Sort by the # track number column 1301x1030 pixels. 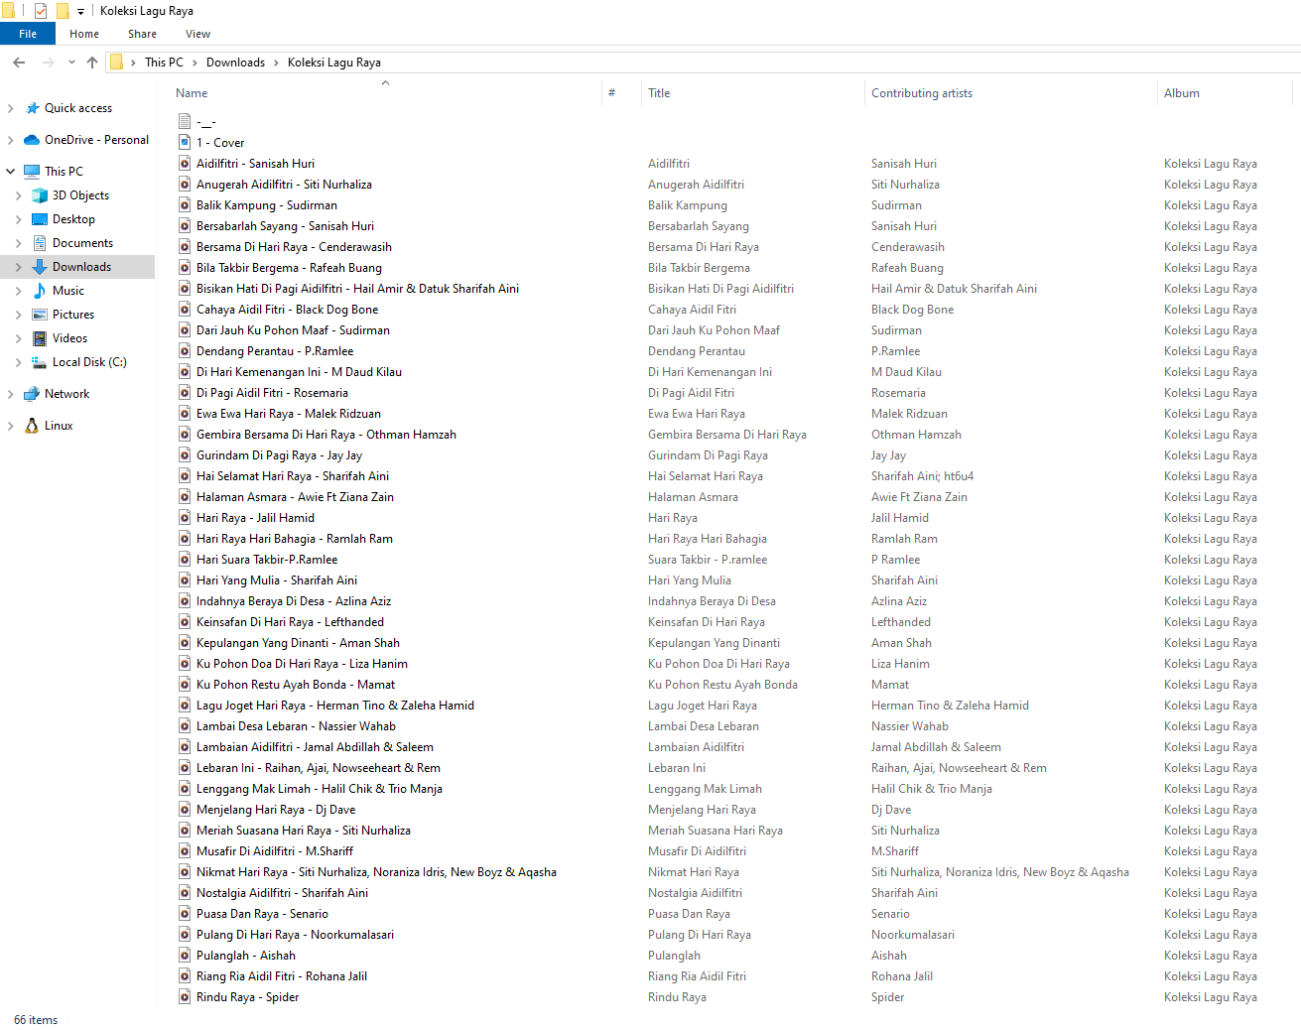611,93
